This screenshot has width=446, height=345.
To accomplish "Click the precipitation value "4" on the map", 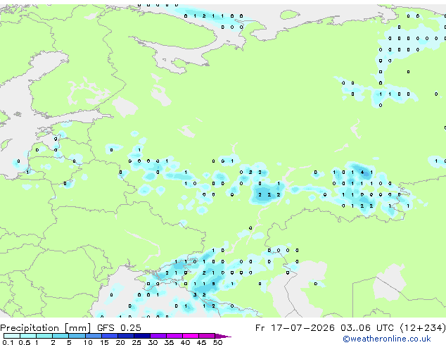I will pyautogui.click(x=362, y=172).
